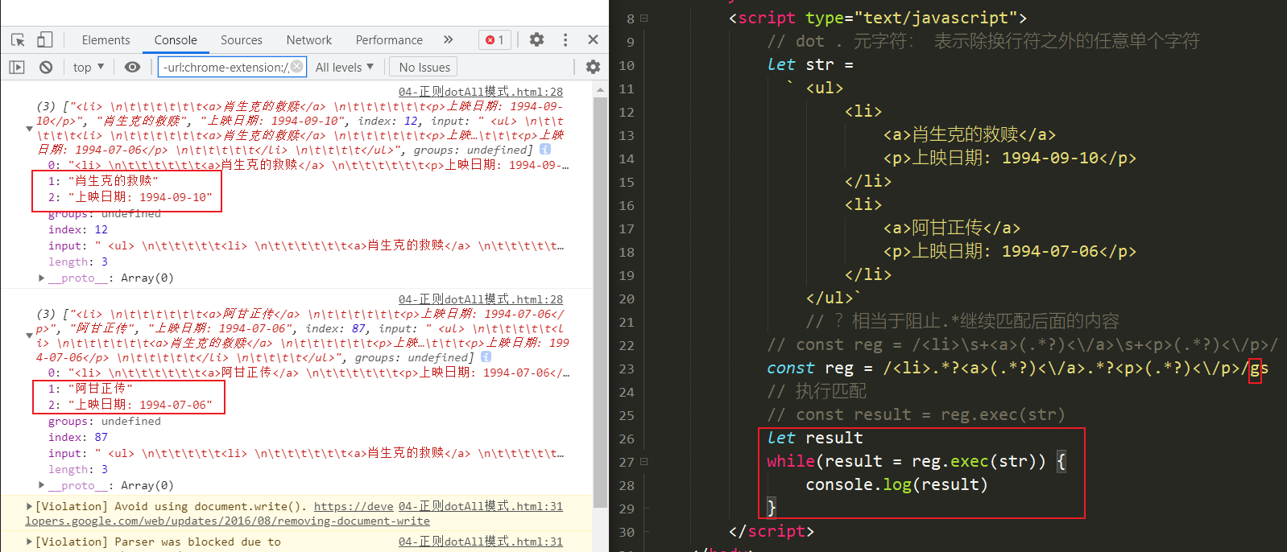Viewport: 1287px width, 552px height.
Task: Switch to the Sources tab
Action: tap(242, 39)
